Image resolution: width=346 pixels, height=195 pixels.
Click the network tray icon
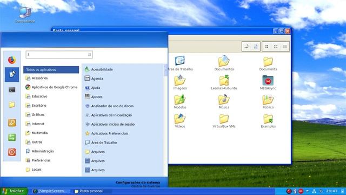[x=314, y=191]
